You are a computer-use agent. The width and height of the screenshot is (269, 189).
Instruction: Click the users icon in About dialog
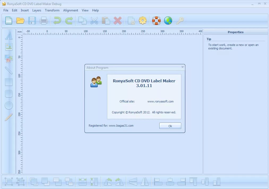pos(96,82)
